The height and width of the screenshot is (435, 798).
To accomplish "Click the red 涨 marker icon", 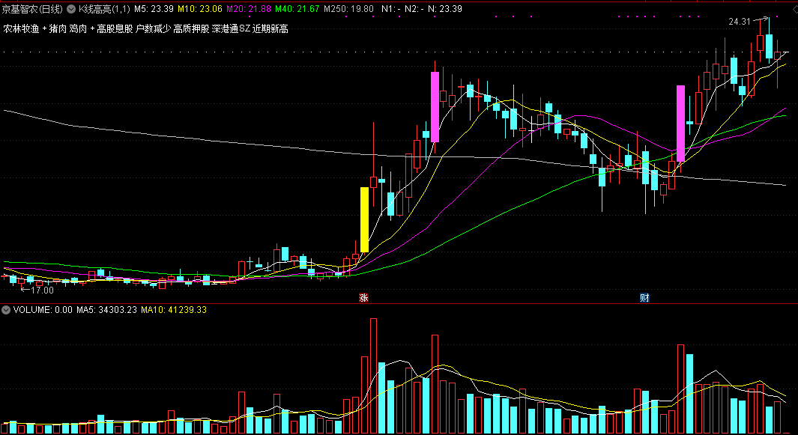I will point(363,298).
